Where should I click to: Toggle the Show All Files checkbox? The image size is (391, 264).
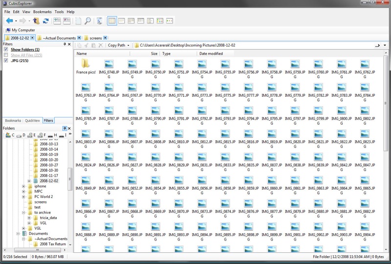[6, 55]
